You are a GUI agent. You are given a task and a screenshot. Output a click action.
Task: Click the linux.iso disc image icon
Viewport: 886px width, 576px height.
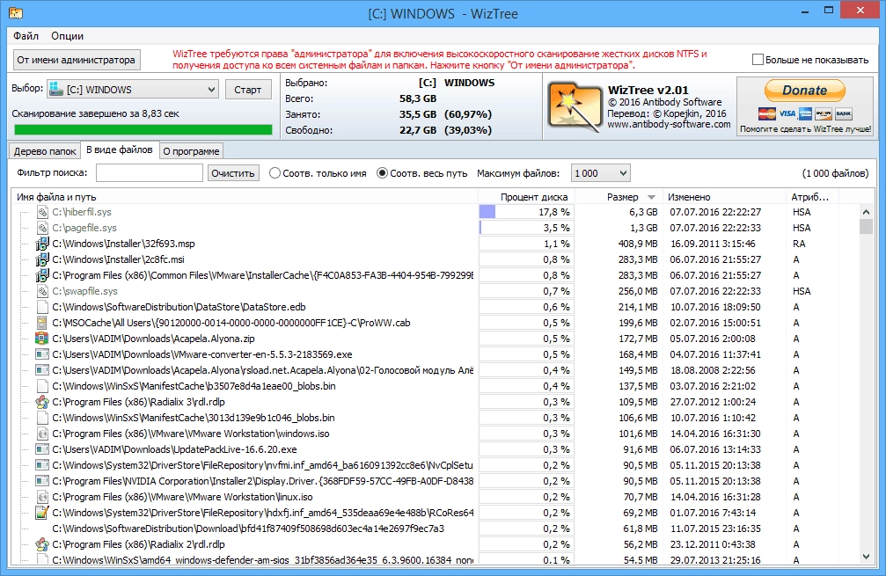pos(42,496)
